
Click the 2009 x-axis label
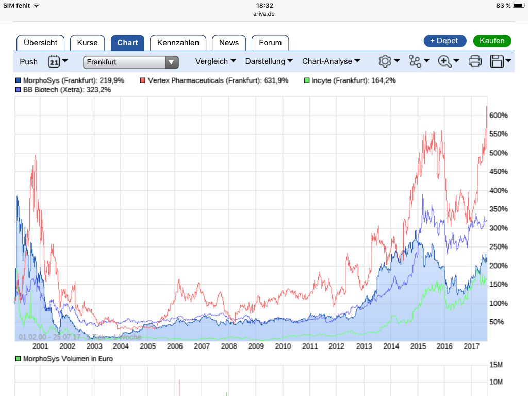click(256, 346)
